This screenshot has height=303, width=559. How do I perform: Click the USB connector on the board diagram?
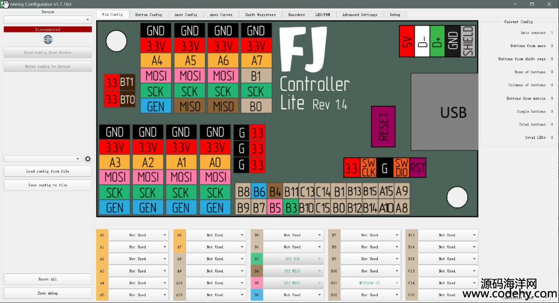click(x=445, y=112)
